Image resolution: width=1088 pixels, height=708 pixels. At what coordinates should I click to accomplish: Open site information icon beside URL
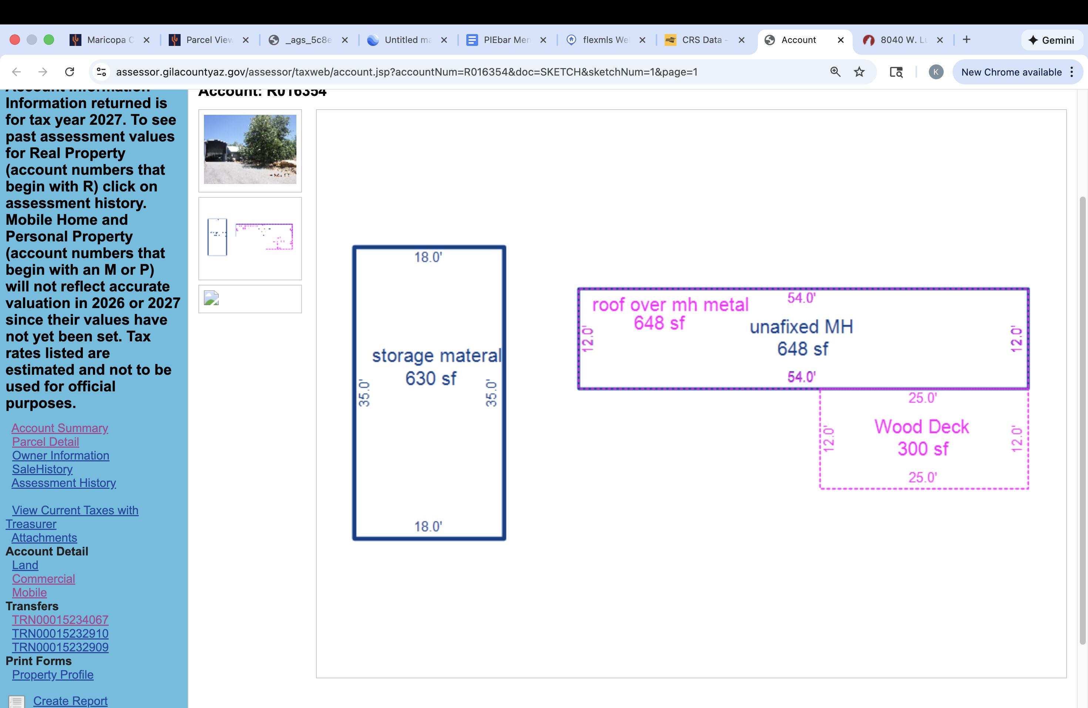[101, 72]
